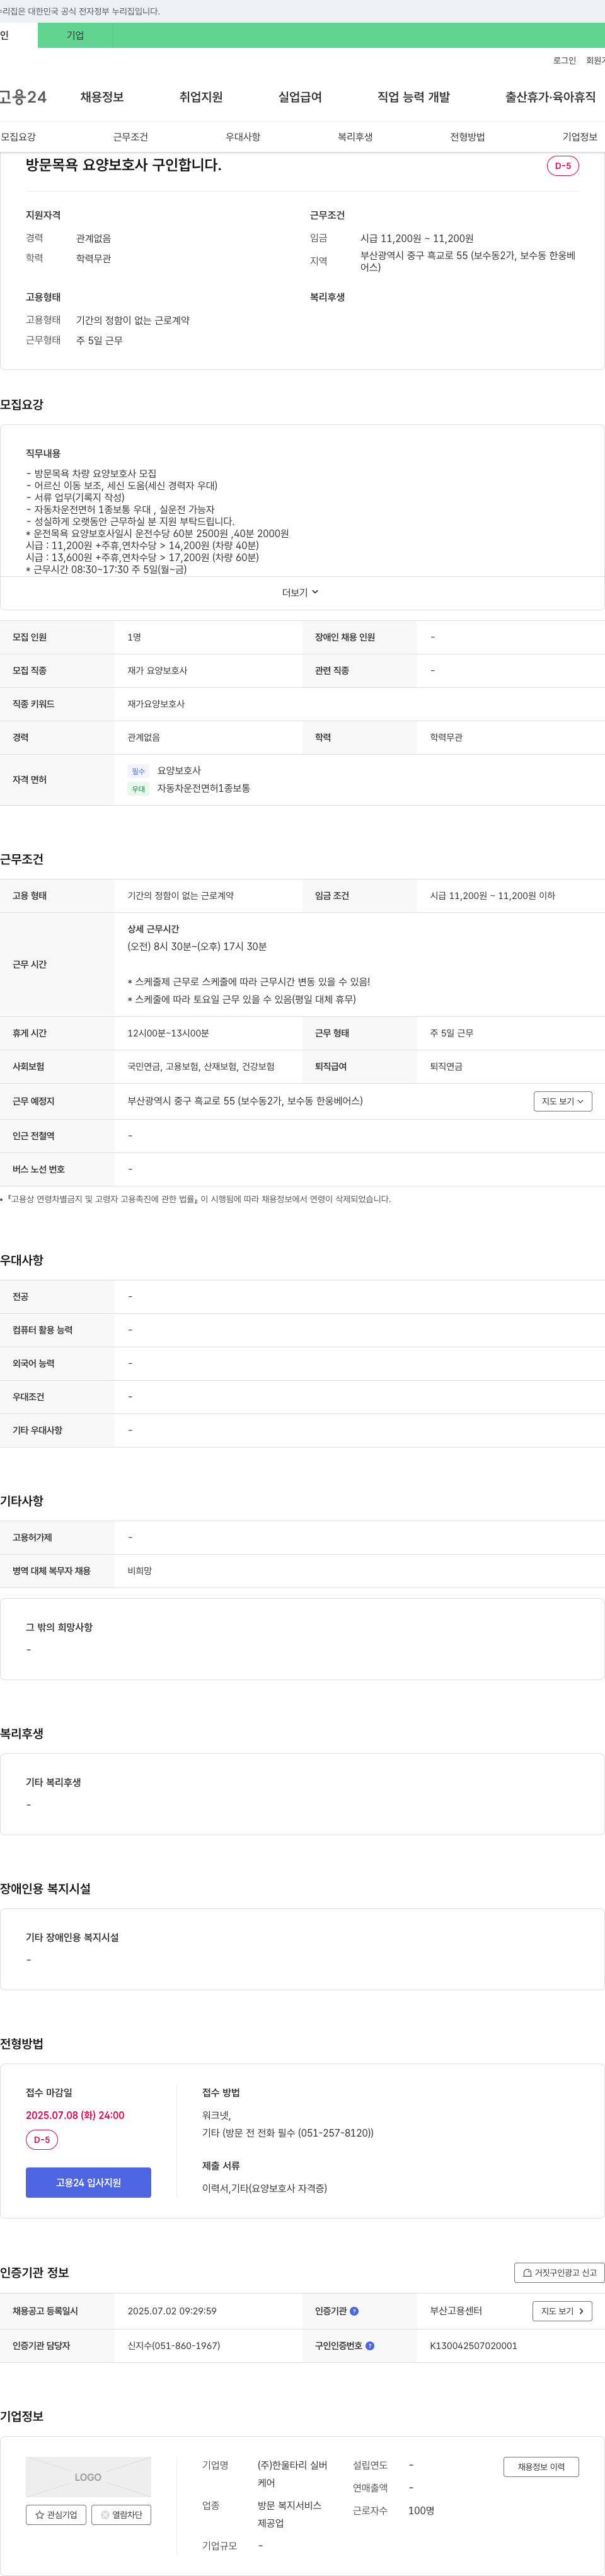605x2576 pixels.
Task: Click company name (주)한울타리 실버케어
Action: [x=292, y=2474]
